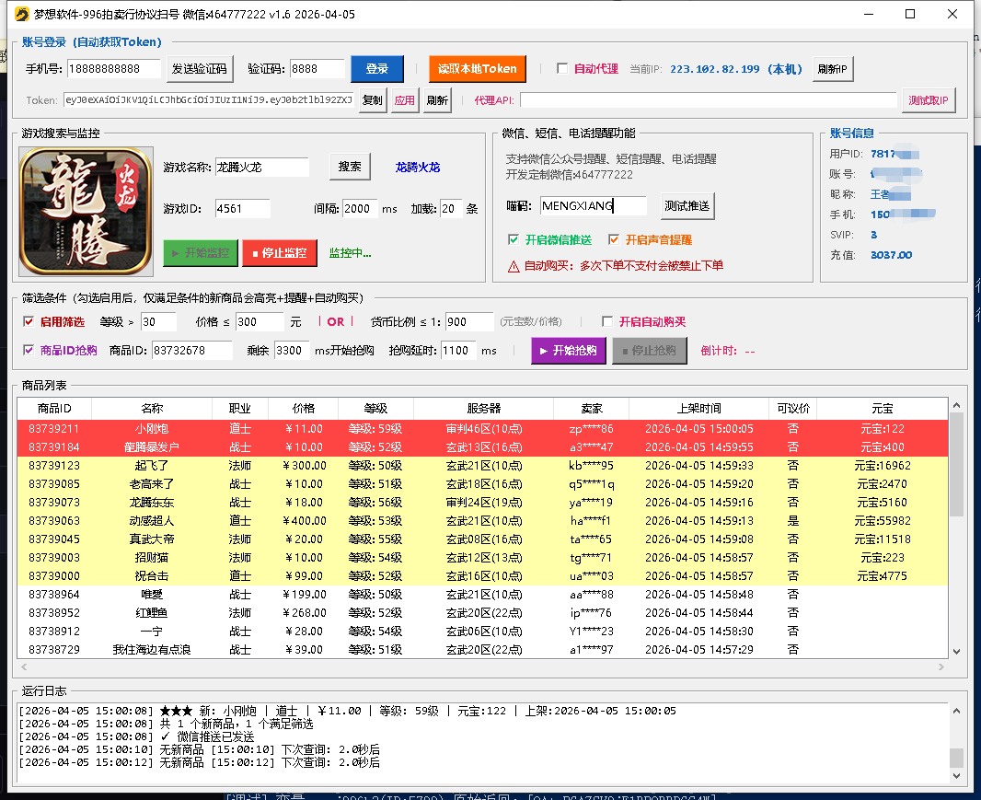Select product row 83739184 龍腾暴发户

pyautogui.click(x=482, y=446)
